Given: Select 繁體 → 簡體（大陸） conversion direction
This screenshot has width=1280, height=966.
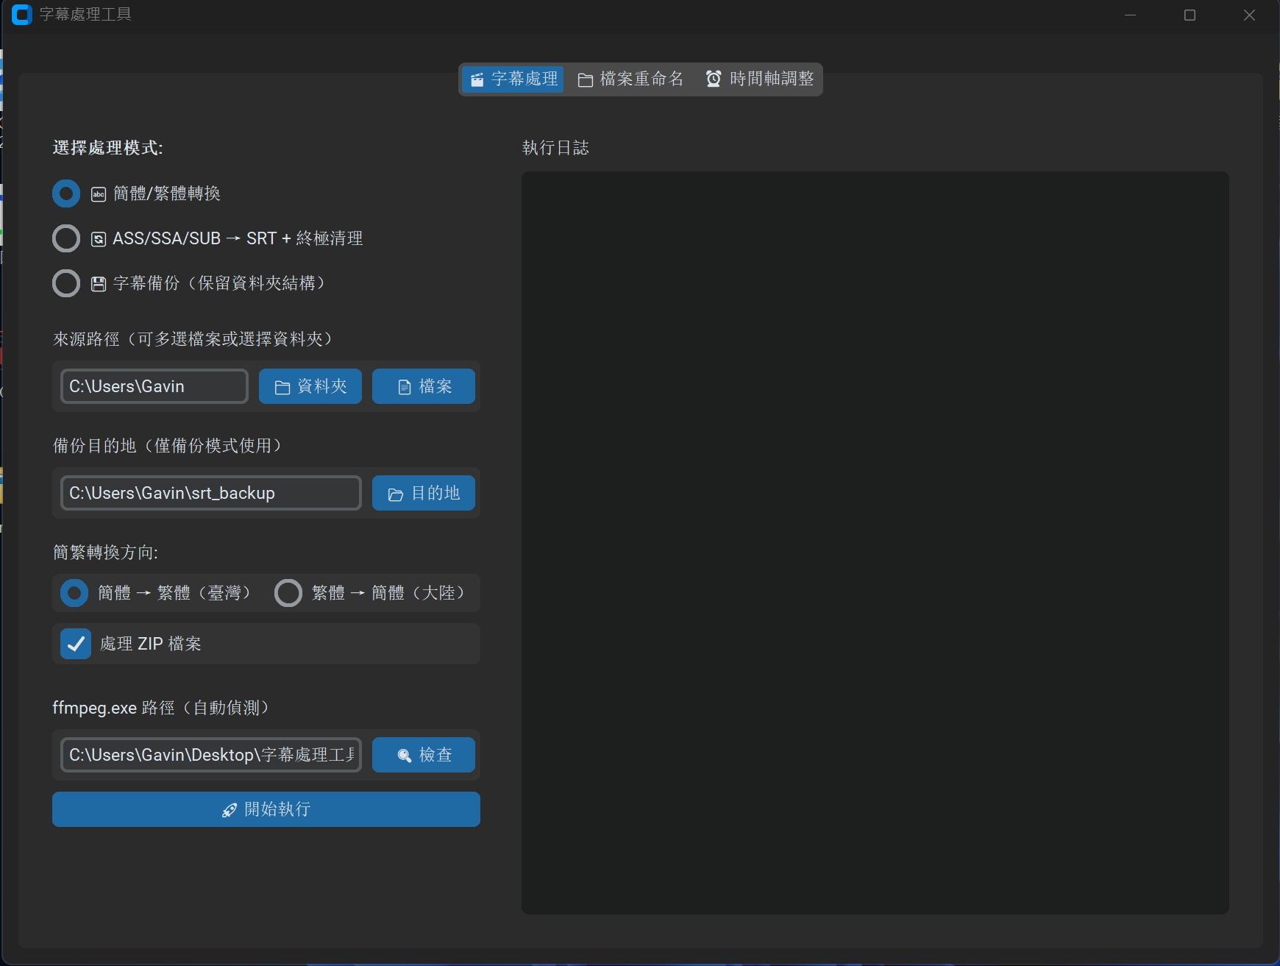Looking at the screenshot, I should click(x=289, y=593).
